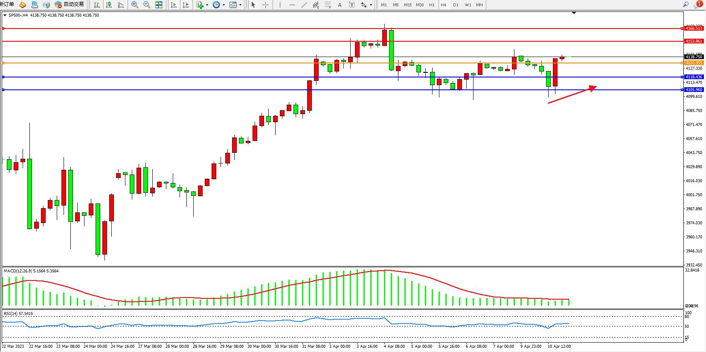Image resolution: width=706 pixels, height=352 pixels.
Task: Switch to the D1 timeframe
Action: (x=456, y=5)
